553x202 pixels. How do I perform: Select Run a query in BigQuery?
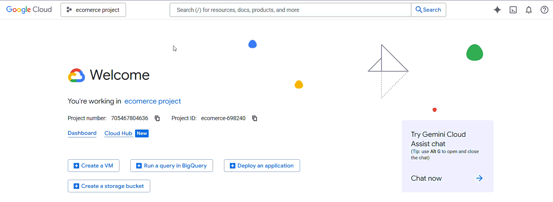172,166
